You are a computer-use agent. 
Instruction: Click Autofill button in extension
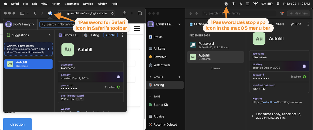coord(110,35)
